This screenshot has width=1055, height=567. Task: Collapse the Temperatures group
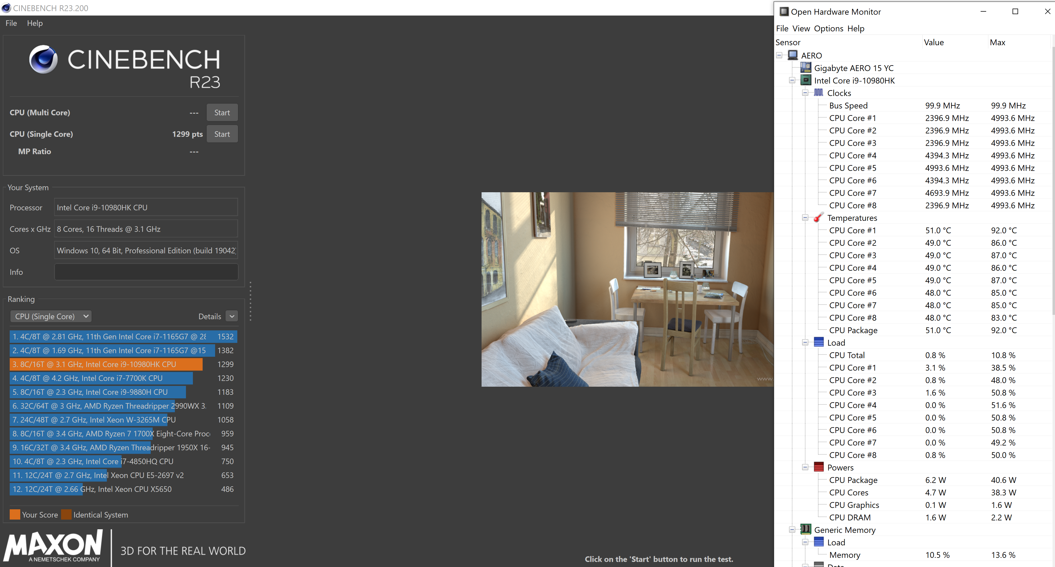pyautogui.click(x=805, y=218)
